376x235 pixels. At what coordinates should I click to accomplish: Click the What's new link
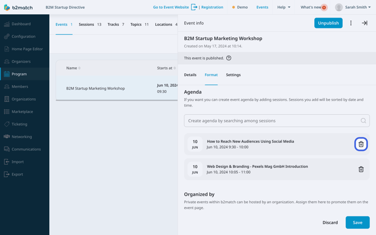click(x=311, y=7)
